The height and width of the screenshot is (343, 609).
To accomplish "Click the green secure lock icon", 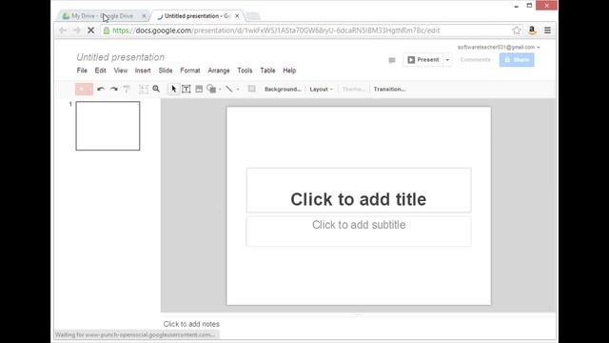I will [x=106, y=30].
